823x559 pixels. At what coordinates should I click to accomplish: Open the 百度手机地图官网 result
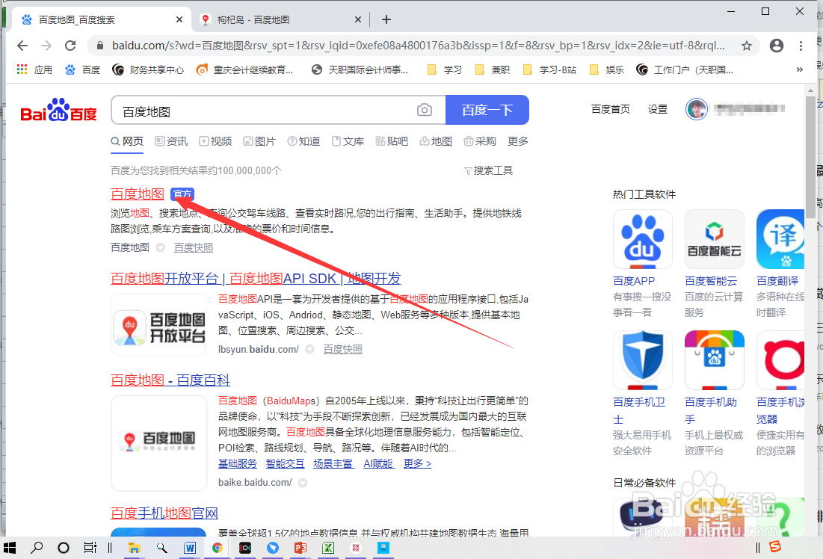(x=164, y=513)
